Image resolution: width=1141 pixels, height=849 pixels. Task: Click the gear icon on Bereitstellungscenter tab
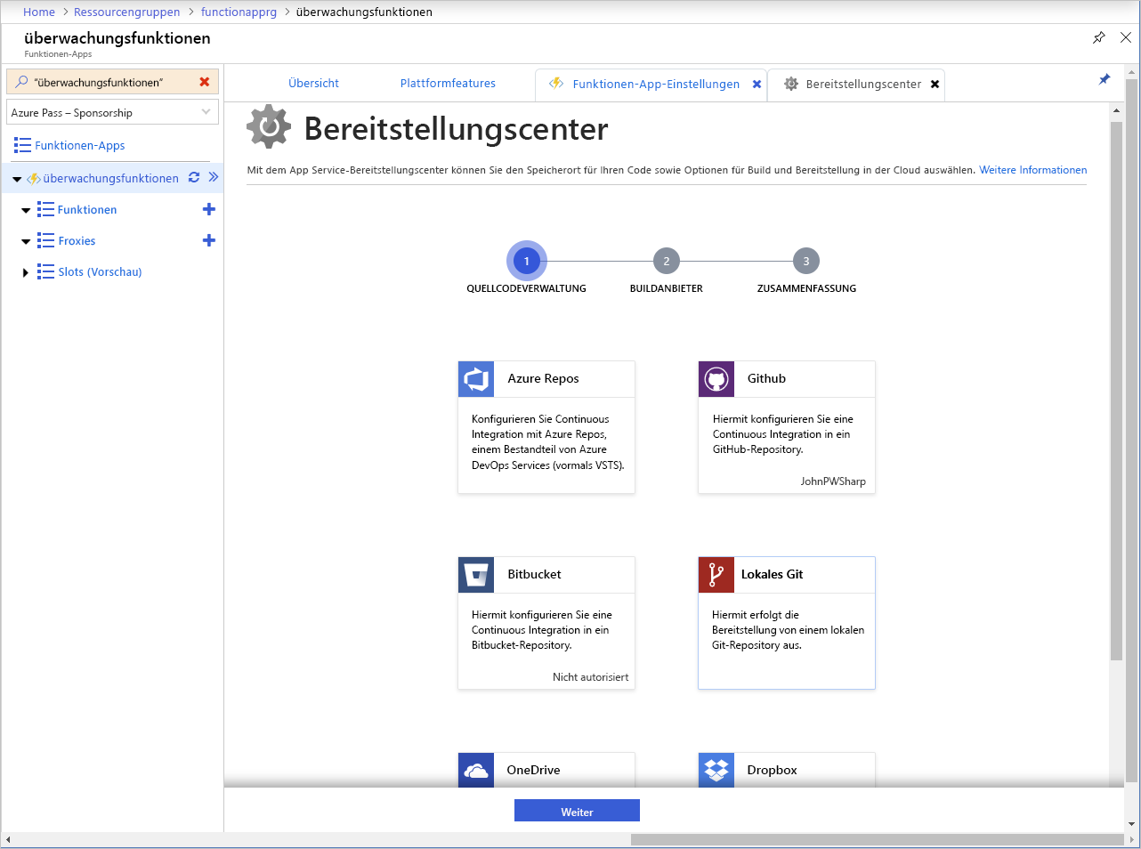pos(791,84)
